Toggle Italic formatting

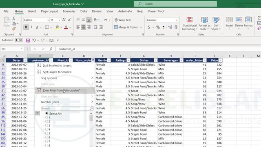coord(31,27)
